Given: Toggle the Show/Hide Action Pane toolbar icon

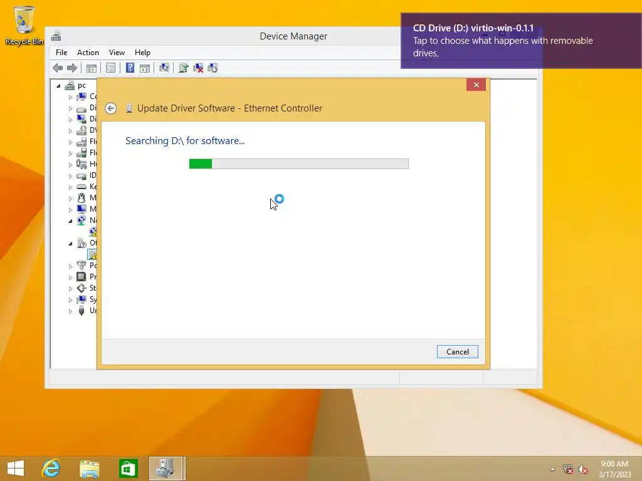Looking at the screenshot, I should click(x=145, y=68).
